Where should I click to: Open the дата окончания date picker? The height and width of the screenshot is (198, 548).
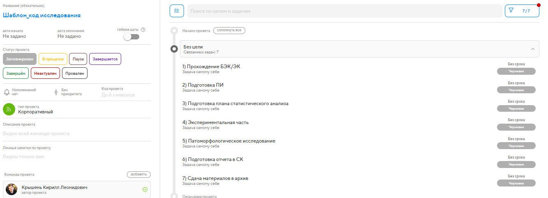pyautogui.click(x=71, y=34)
